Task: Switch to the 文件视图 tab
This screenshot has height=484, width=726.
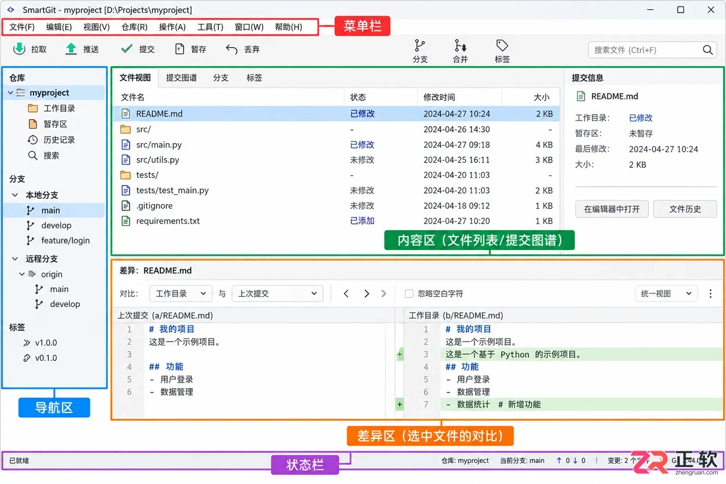Action: tap(135, 77)
